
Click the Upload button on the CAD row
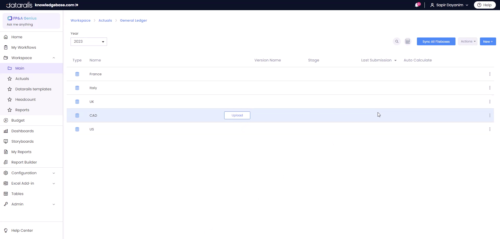click(237, 115)
